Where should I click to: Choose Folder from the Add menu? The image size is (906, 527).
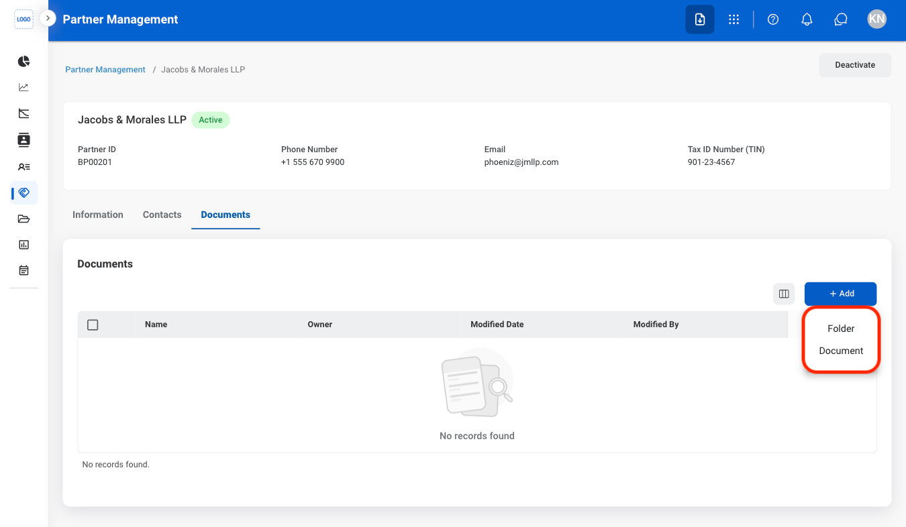tap(841, 329)
